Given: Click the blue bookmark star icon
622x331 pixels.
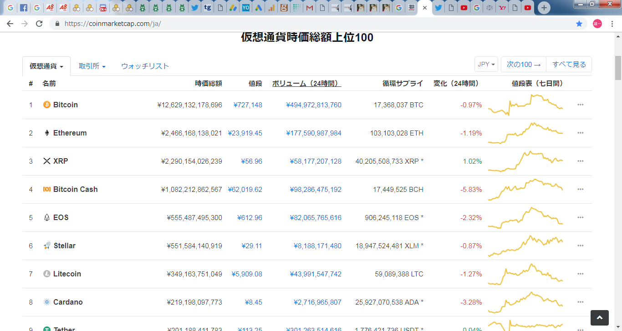Looking at the screenshot, I should pos(579,24).
